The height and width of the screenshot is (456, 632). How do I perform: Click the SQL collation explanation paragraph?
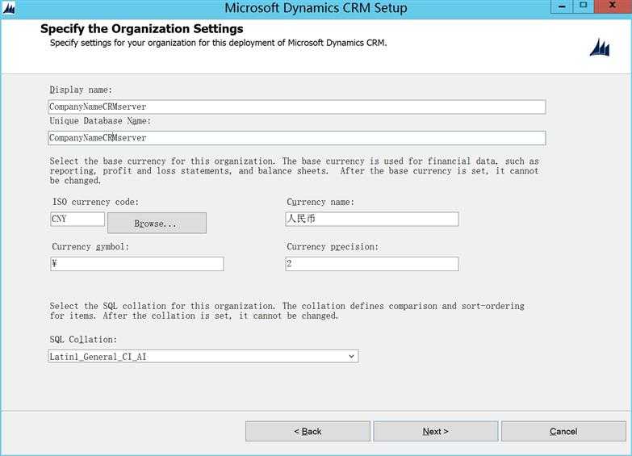(287, 311)
